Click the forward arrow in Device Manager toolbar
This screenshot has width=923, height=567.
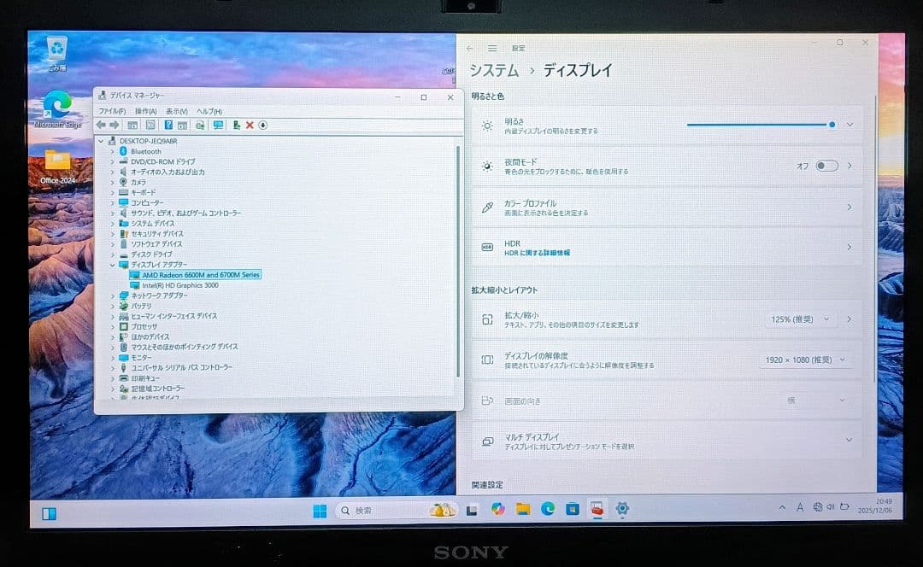(x=115, y=126)
